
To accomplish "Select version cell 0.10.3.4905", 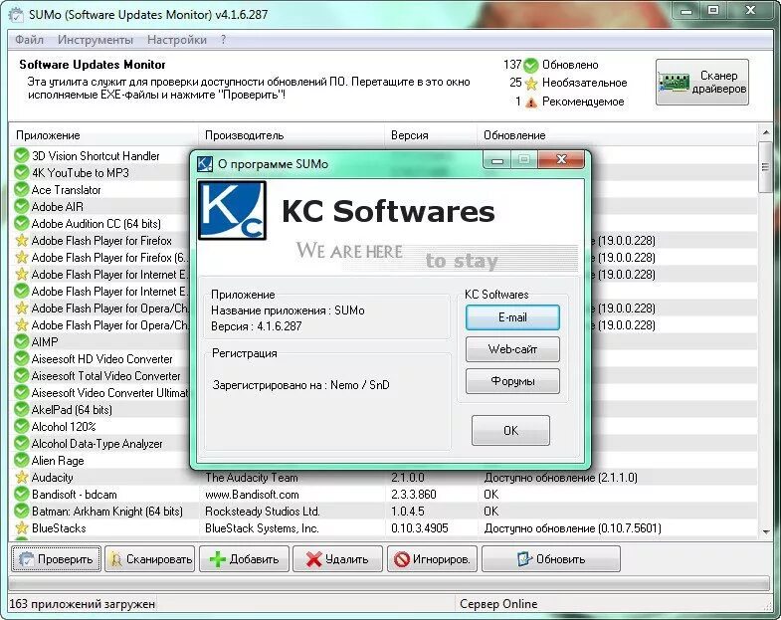I will point(420,528).
